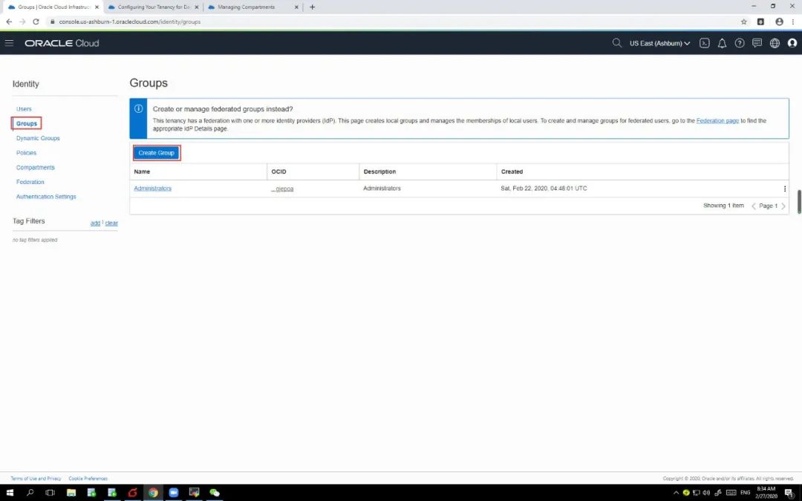Open the Oracle profile avatar menu

pos(792,43)
